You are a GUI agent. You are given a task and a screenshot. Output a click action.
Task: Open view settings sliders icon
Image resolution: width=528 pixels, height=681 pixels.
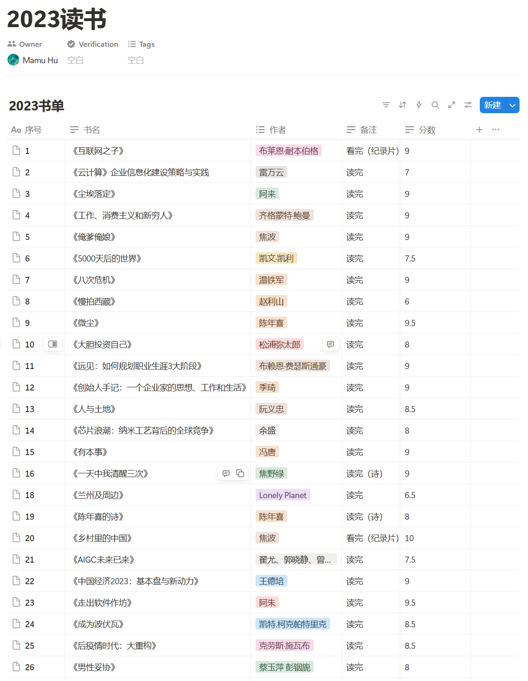tap(468, 105)
